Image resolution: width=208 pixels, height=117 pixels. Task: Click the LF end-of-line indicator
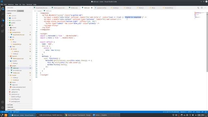coord(194,112)
